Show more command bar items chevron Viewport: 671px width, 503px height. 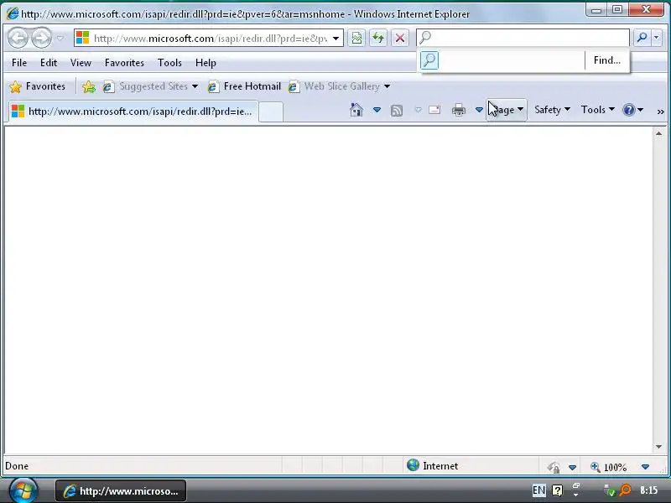click(660, 111)
